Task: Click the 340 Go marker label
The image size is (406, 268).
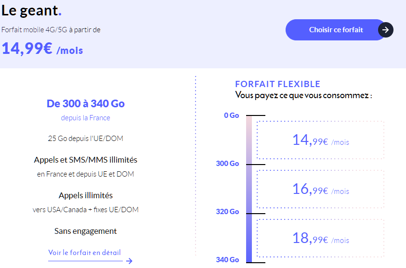Action: (227, 260)
